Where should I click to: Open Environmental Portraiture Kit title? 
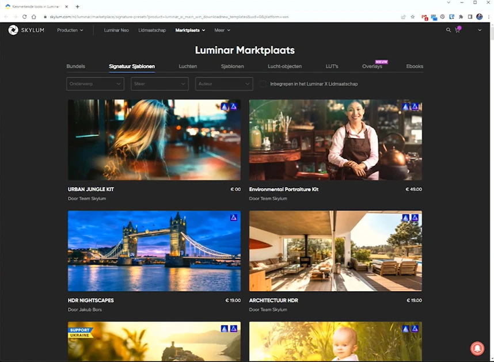click(x=283, y=189)
